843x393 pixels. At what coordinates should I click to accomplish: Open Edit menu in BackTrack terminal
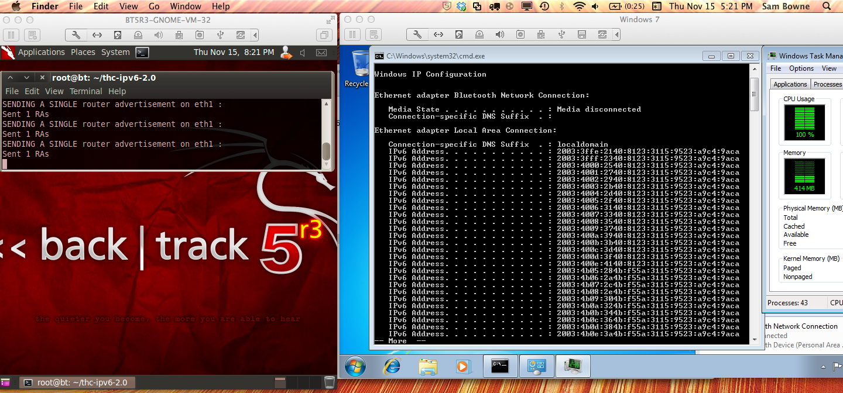coord(32,91)
